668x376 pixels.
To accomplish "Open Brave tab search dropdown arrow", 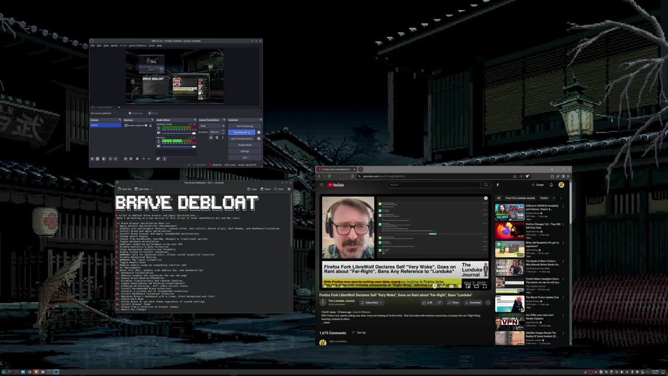I will click(552, 169).
